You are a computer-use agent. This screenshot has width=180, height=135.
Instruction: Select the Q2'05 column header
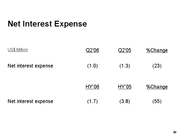pyautogui.click(x=124, y=50)
